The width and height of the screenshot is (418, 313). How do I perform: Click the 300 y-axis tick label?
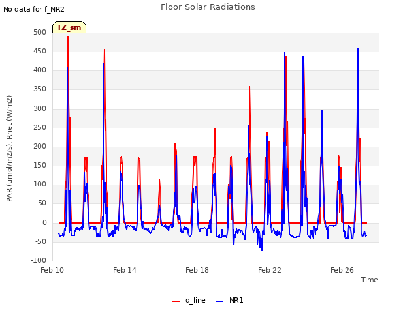tap(40, 109)
